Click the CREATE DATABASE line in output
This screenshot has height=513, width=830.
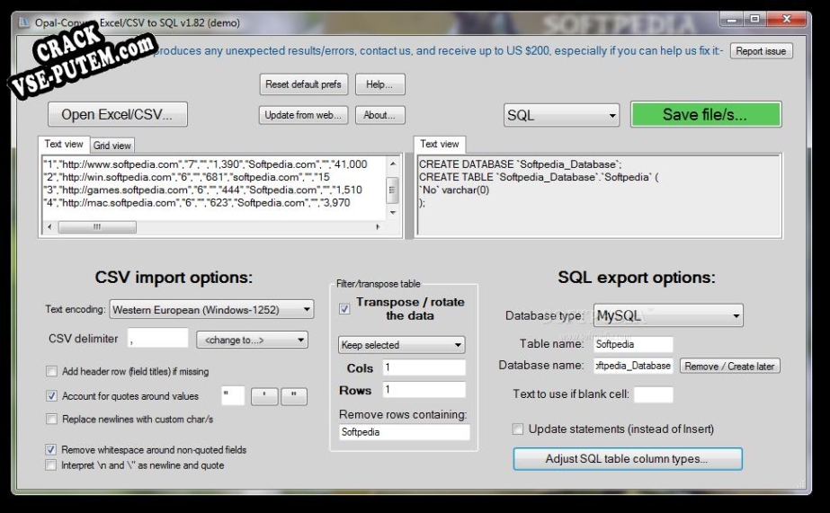[x=521, y=164]
